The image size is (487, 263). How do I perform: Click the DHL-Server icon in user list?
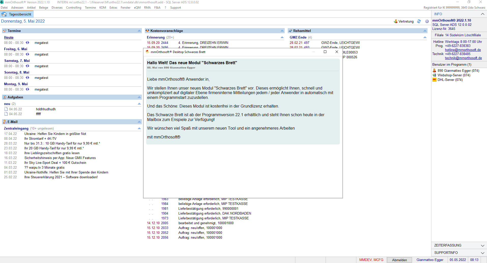434,80
